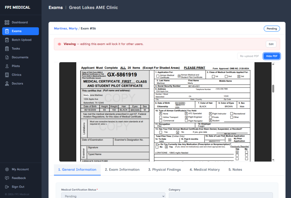Click the Clinics building icon

7,75
